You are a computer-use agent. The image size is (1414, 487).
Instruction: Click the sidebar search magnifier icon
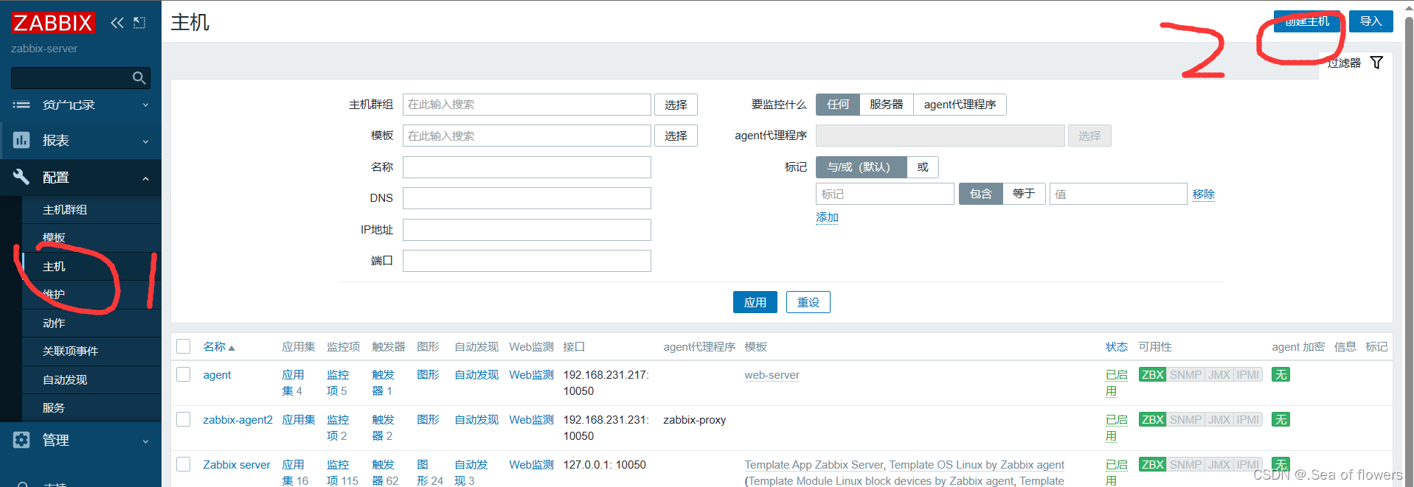[139, 78]
